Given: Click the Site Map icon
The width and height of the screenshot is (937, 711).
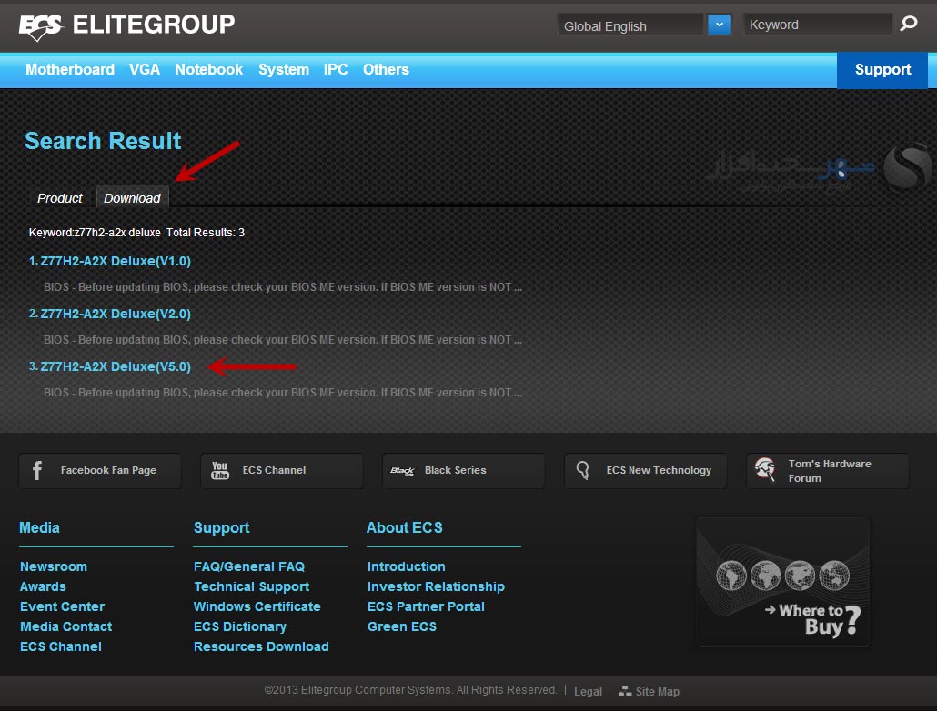Looking at the screenshot, I should [625, 691].
